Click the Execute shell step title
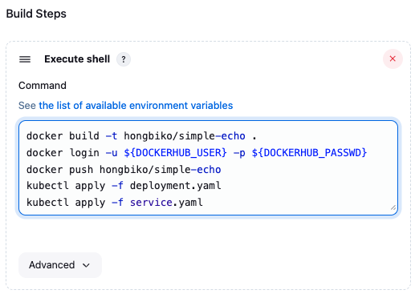 coord(77,59)
